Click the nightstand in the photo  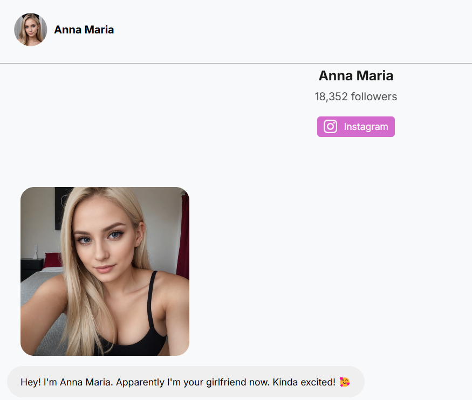coord(31,268)
